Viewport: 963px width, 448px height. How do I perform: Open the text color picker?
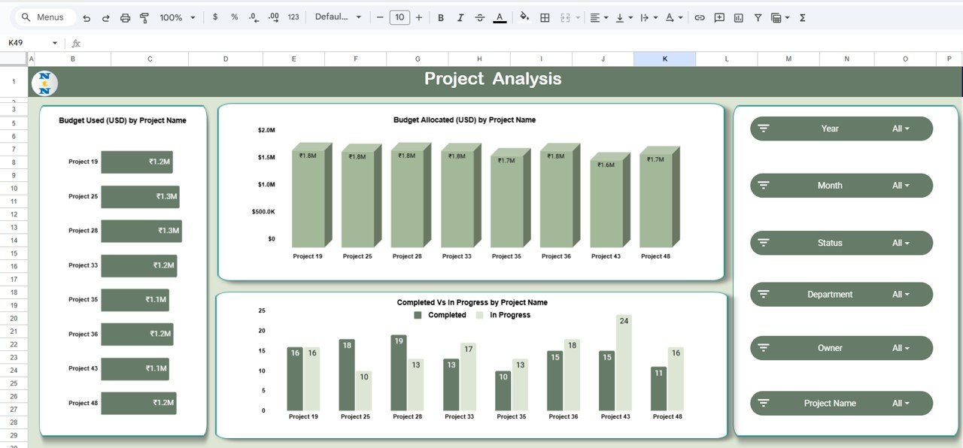(499, 17)
